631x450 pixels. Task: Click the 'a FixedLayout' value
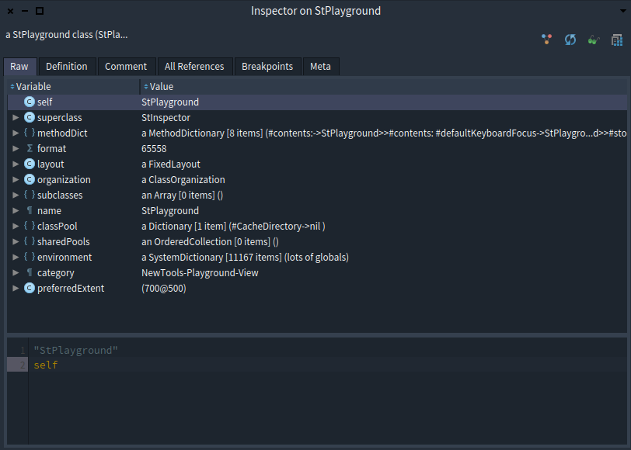171,164
